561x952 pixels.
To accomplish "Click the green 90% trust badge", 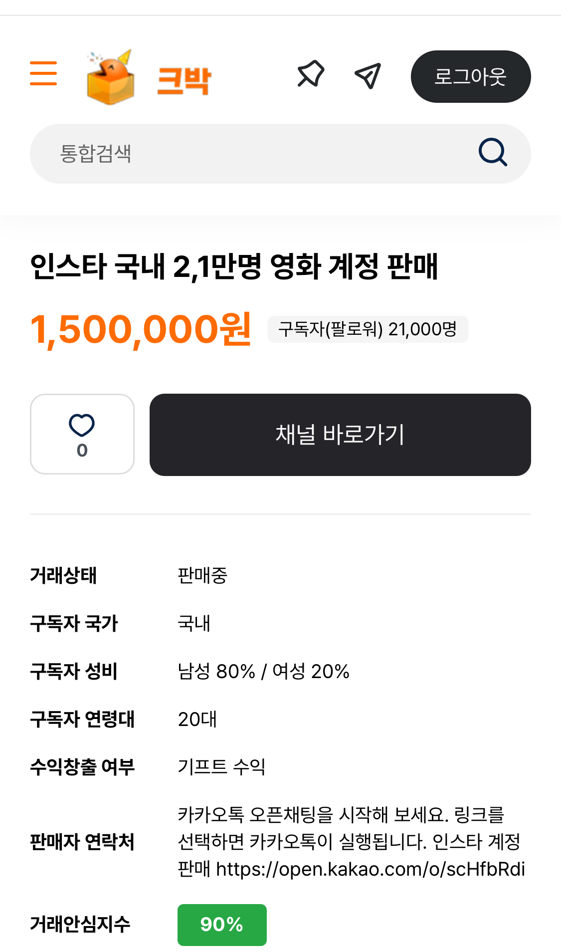I will click(222, 925).
